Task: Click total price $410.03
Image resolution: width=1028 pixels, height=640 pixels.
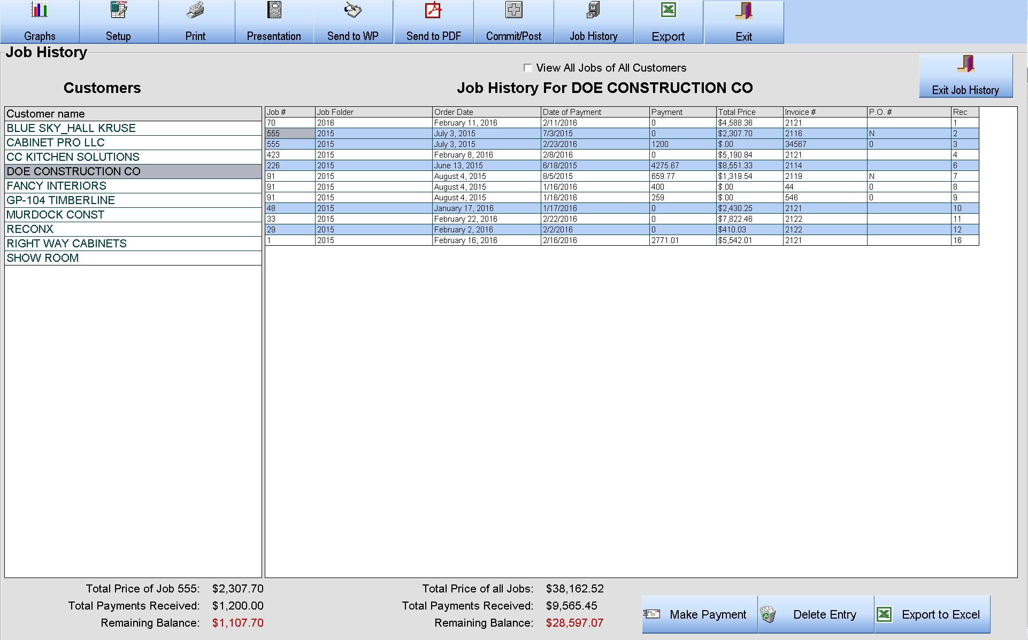Action: (750, 230)
